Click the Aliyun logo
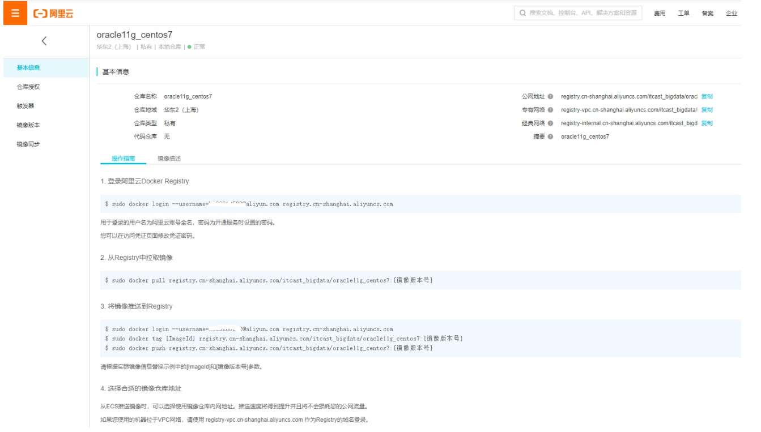The height and width of the screenshot is (432, 761). 53,13
